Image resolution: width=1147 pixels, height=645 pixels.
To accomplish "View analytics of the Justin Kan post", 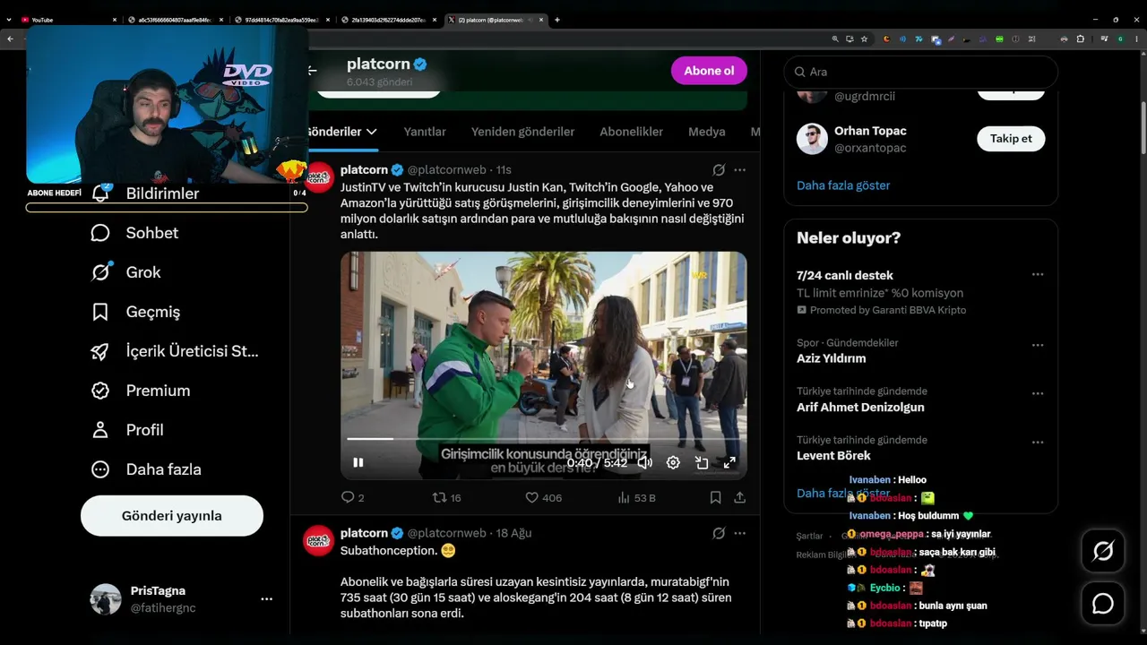I will coord(623,497).
